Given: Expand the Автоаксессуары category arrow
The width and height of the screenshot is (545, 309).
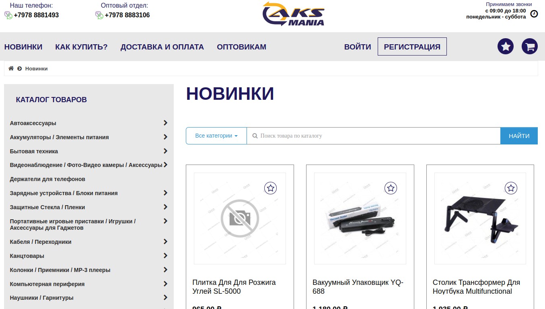Looking at the screenshot, I should coord(165,123).
